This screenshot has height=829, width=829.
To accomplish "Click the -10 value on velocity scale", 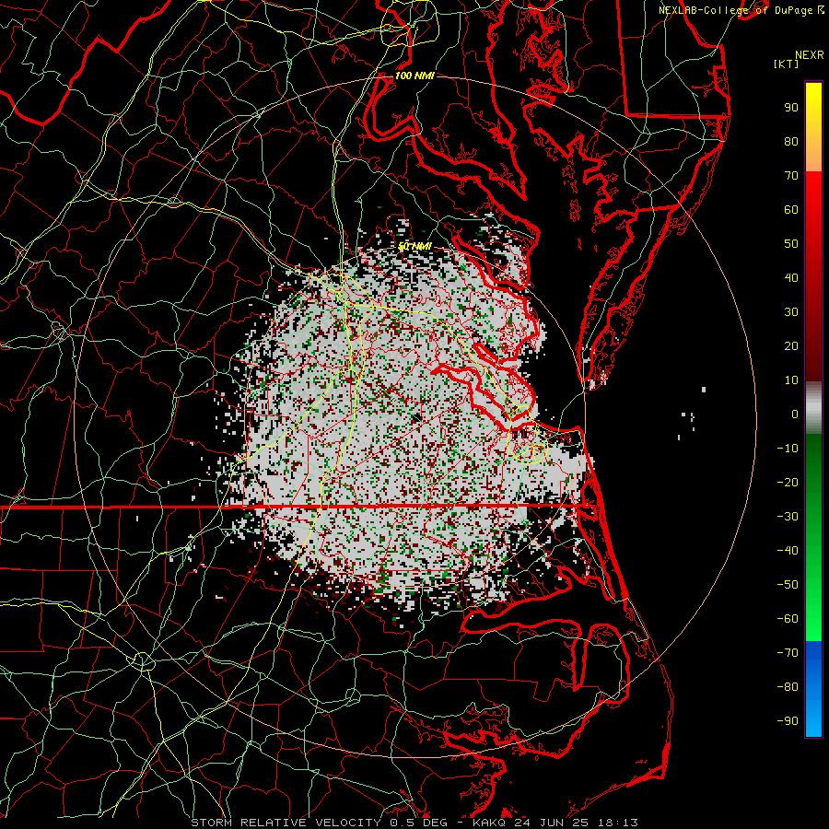I will 788,449.
